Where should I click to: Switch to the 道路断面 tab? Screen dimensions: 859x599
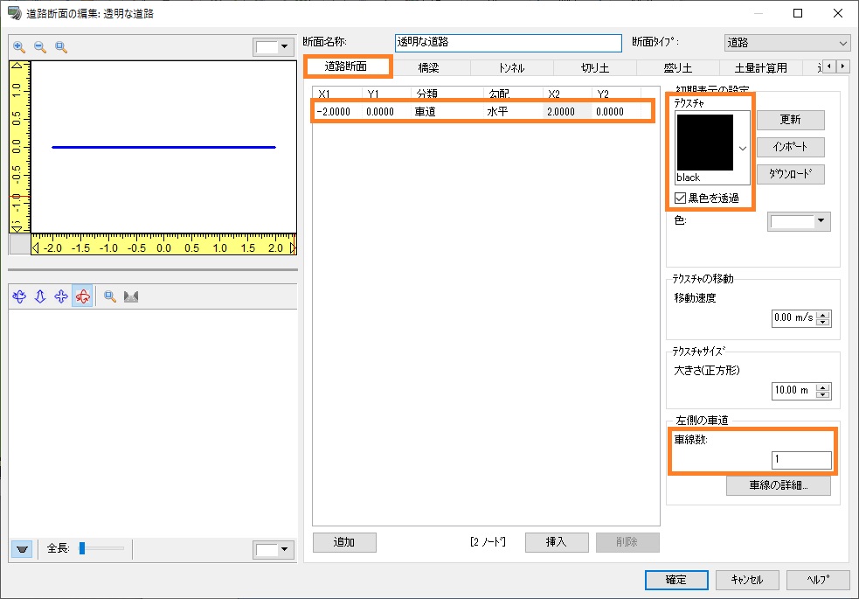click(346, 66)
